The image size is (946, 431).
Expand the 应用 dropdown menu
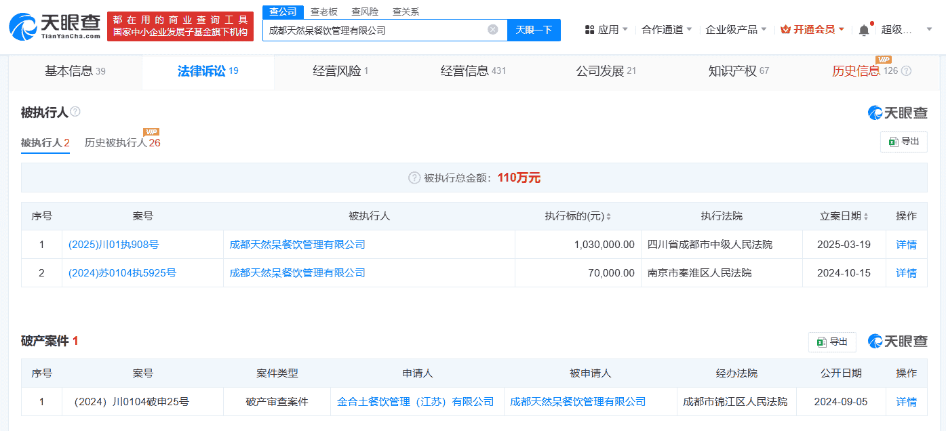(x=606, y=30)
